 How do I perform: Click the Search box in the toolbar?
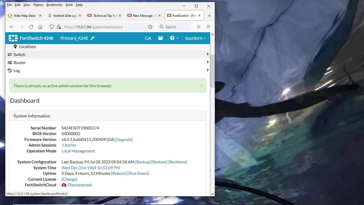click(x=175, y=27)
